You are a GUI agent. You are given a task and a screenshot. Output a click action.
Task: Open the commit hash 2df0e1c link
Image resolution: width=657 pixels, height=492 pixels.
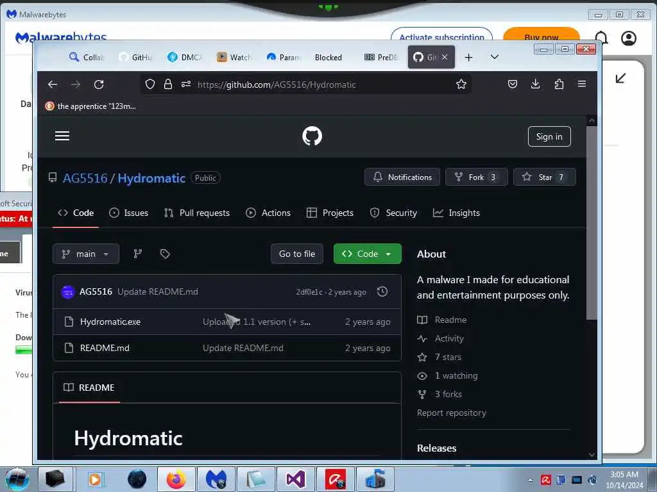309,292
